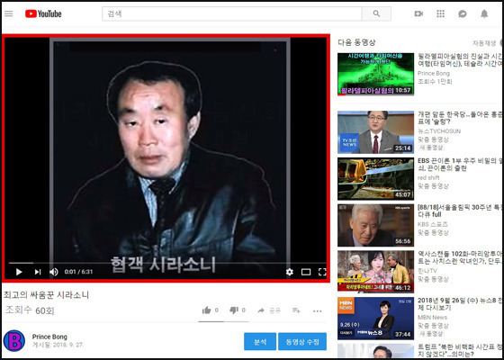Viewport: 504px width, 360px height.
Task: Open the TV Chosun news thumbnail 25:14
Action: (375, 132)
